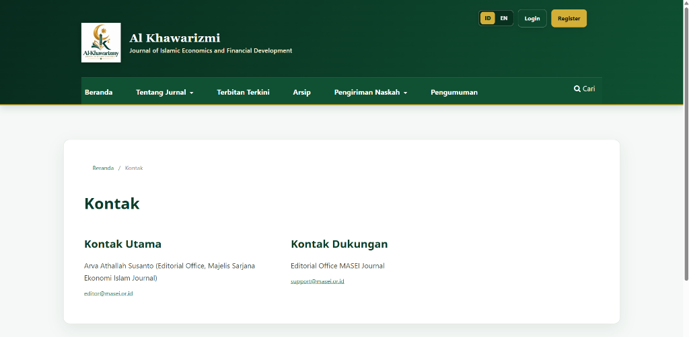Image resolution: width=689 pixels, height=337 pixels.
Task: Click the Al Khawarizmi journal title
Action: tap(175, 38)
